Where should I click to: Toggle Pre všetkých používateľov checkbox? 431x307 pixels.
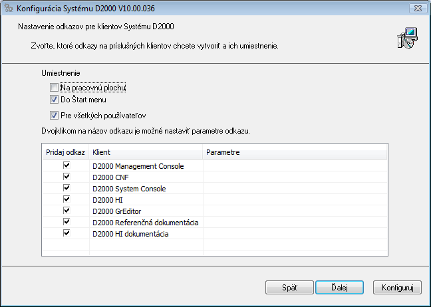pyautogui.click(x=54, y=115)
